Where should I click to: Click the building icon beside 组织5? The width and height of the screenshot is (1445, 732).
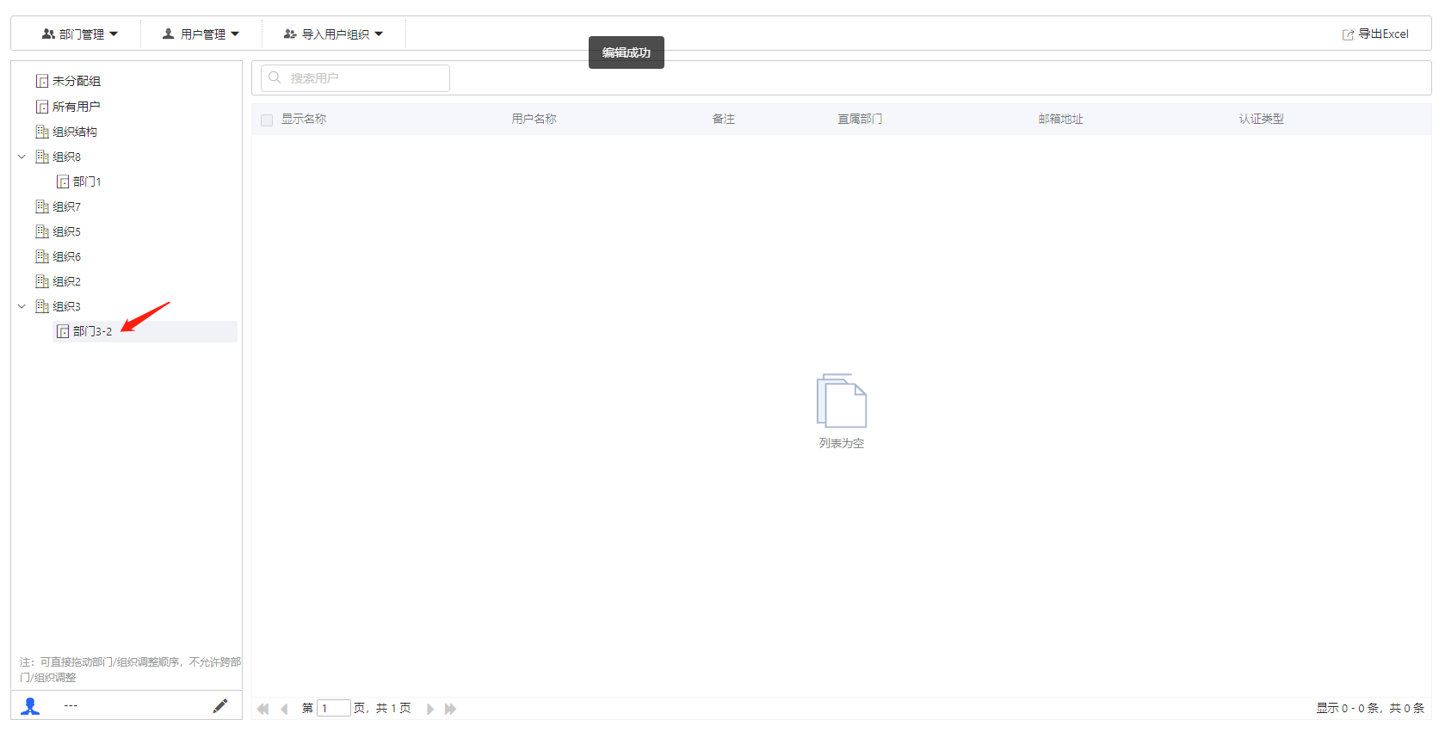tap(42, 231)
